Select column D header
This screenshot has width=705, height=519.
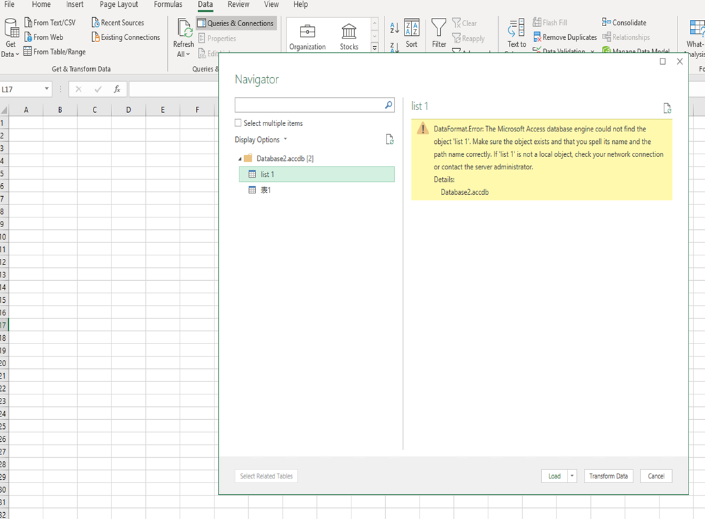[129, 110]
